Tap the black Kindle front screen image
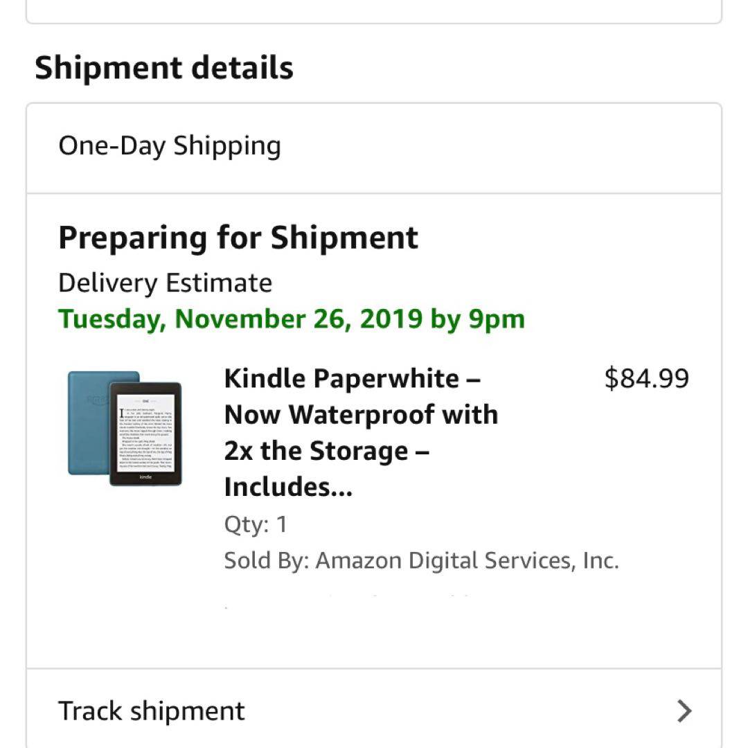748x748 pixels. coord(146,434)
